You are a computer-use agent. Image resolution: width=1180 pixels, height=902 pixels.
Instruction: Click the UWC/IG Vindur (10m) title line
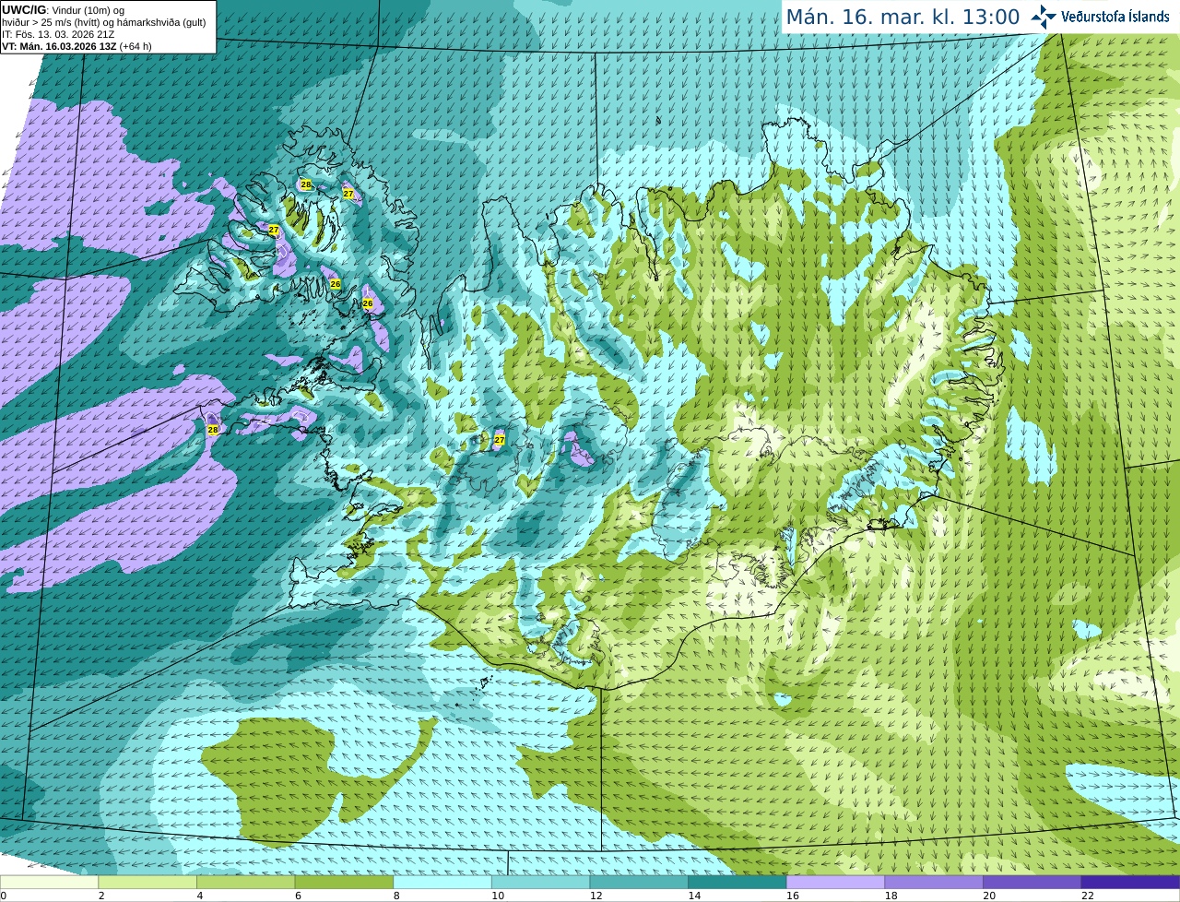[x=63, y=10]
